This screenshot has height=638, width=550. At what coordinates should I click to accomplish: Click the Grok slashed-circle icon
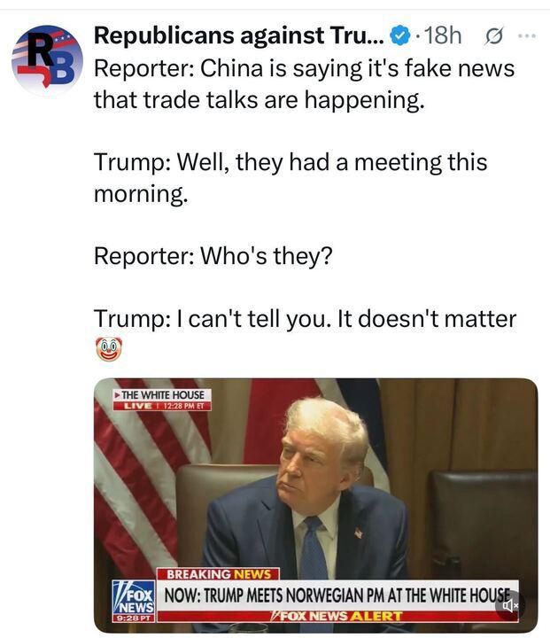(x=494, y=37)
